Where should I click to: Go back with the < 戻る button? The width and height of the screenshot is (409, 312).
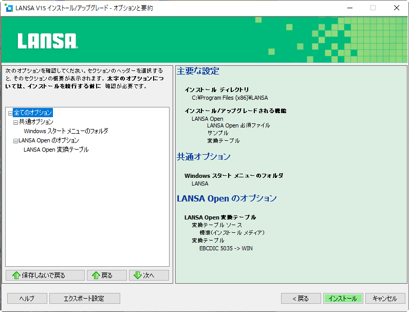[x=301, y=299]
